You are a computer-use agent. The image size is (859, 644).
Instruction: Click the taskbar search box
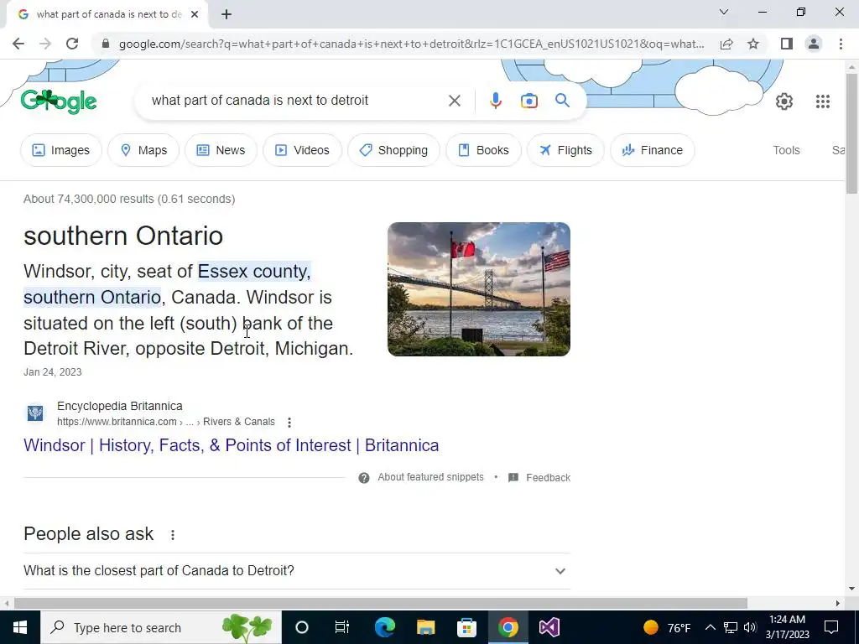160,627
